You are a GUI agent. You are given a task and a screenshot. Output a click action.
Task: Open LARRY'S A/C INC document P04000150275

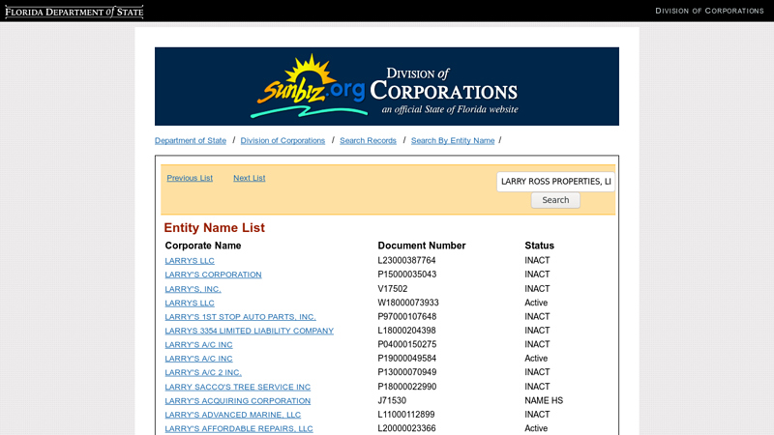[x=198, y=345]
